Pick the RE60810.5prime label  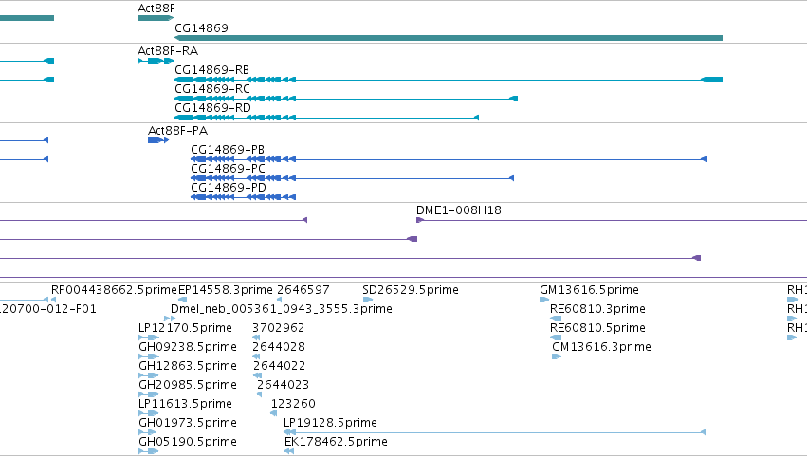point(597,328)
